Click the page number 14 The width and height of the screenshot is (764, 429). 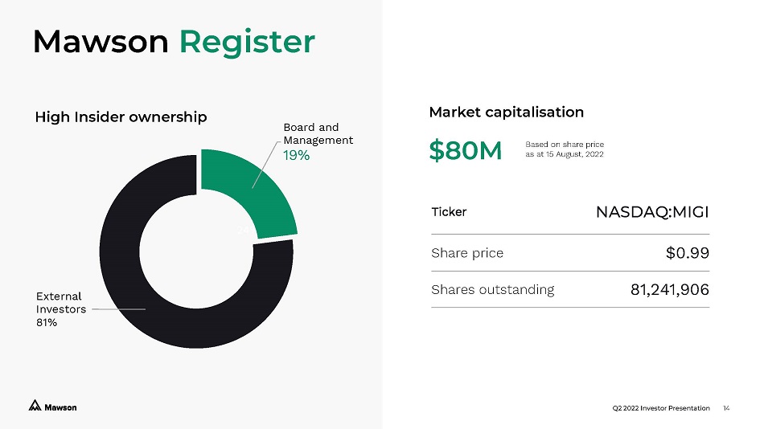point(727,408)
